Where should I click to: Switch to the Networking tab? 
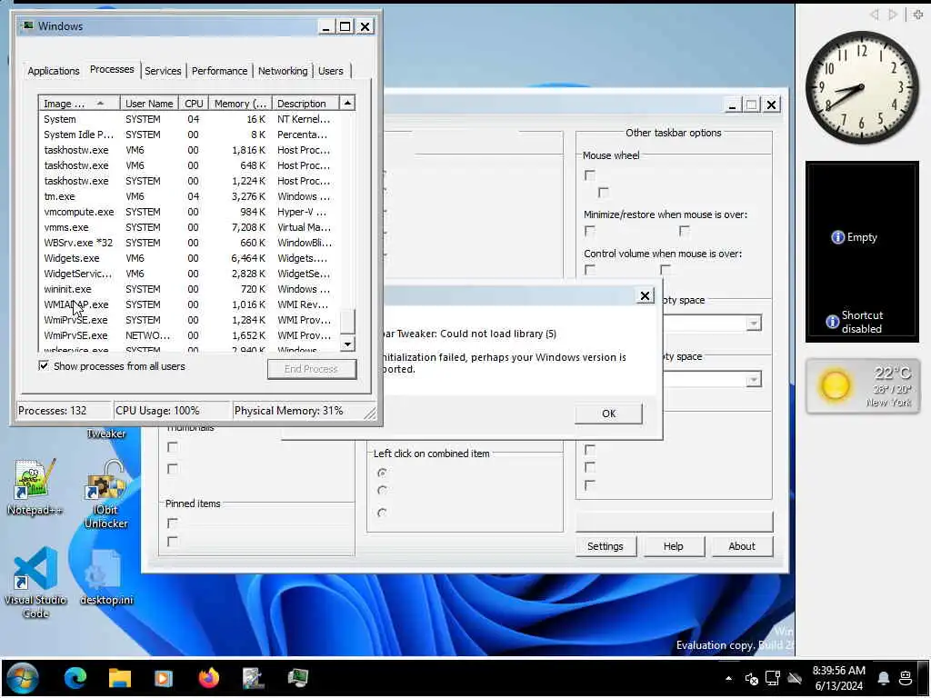pyautogui.click(x=283, y=71)
